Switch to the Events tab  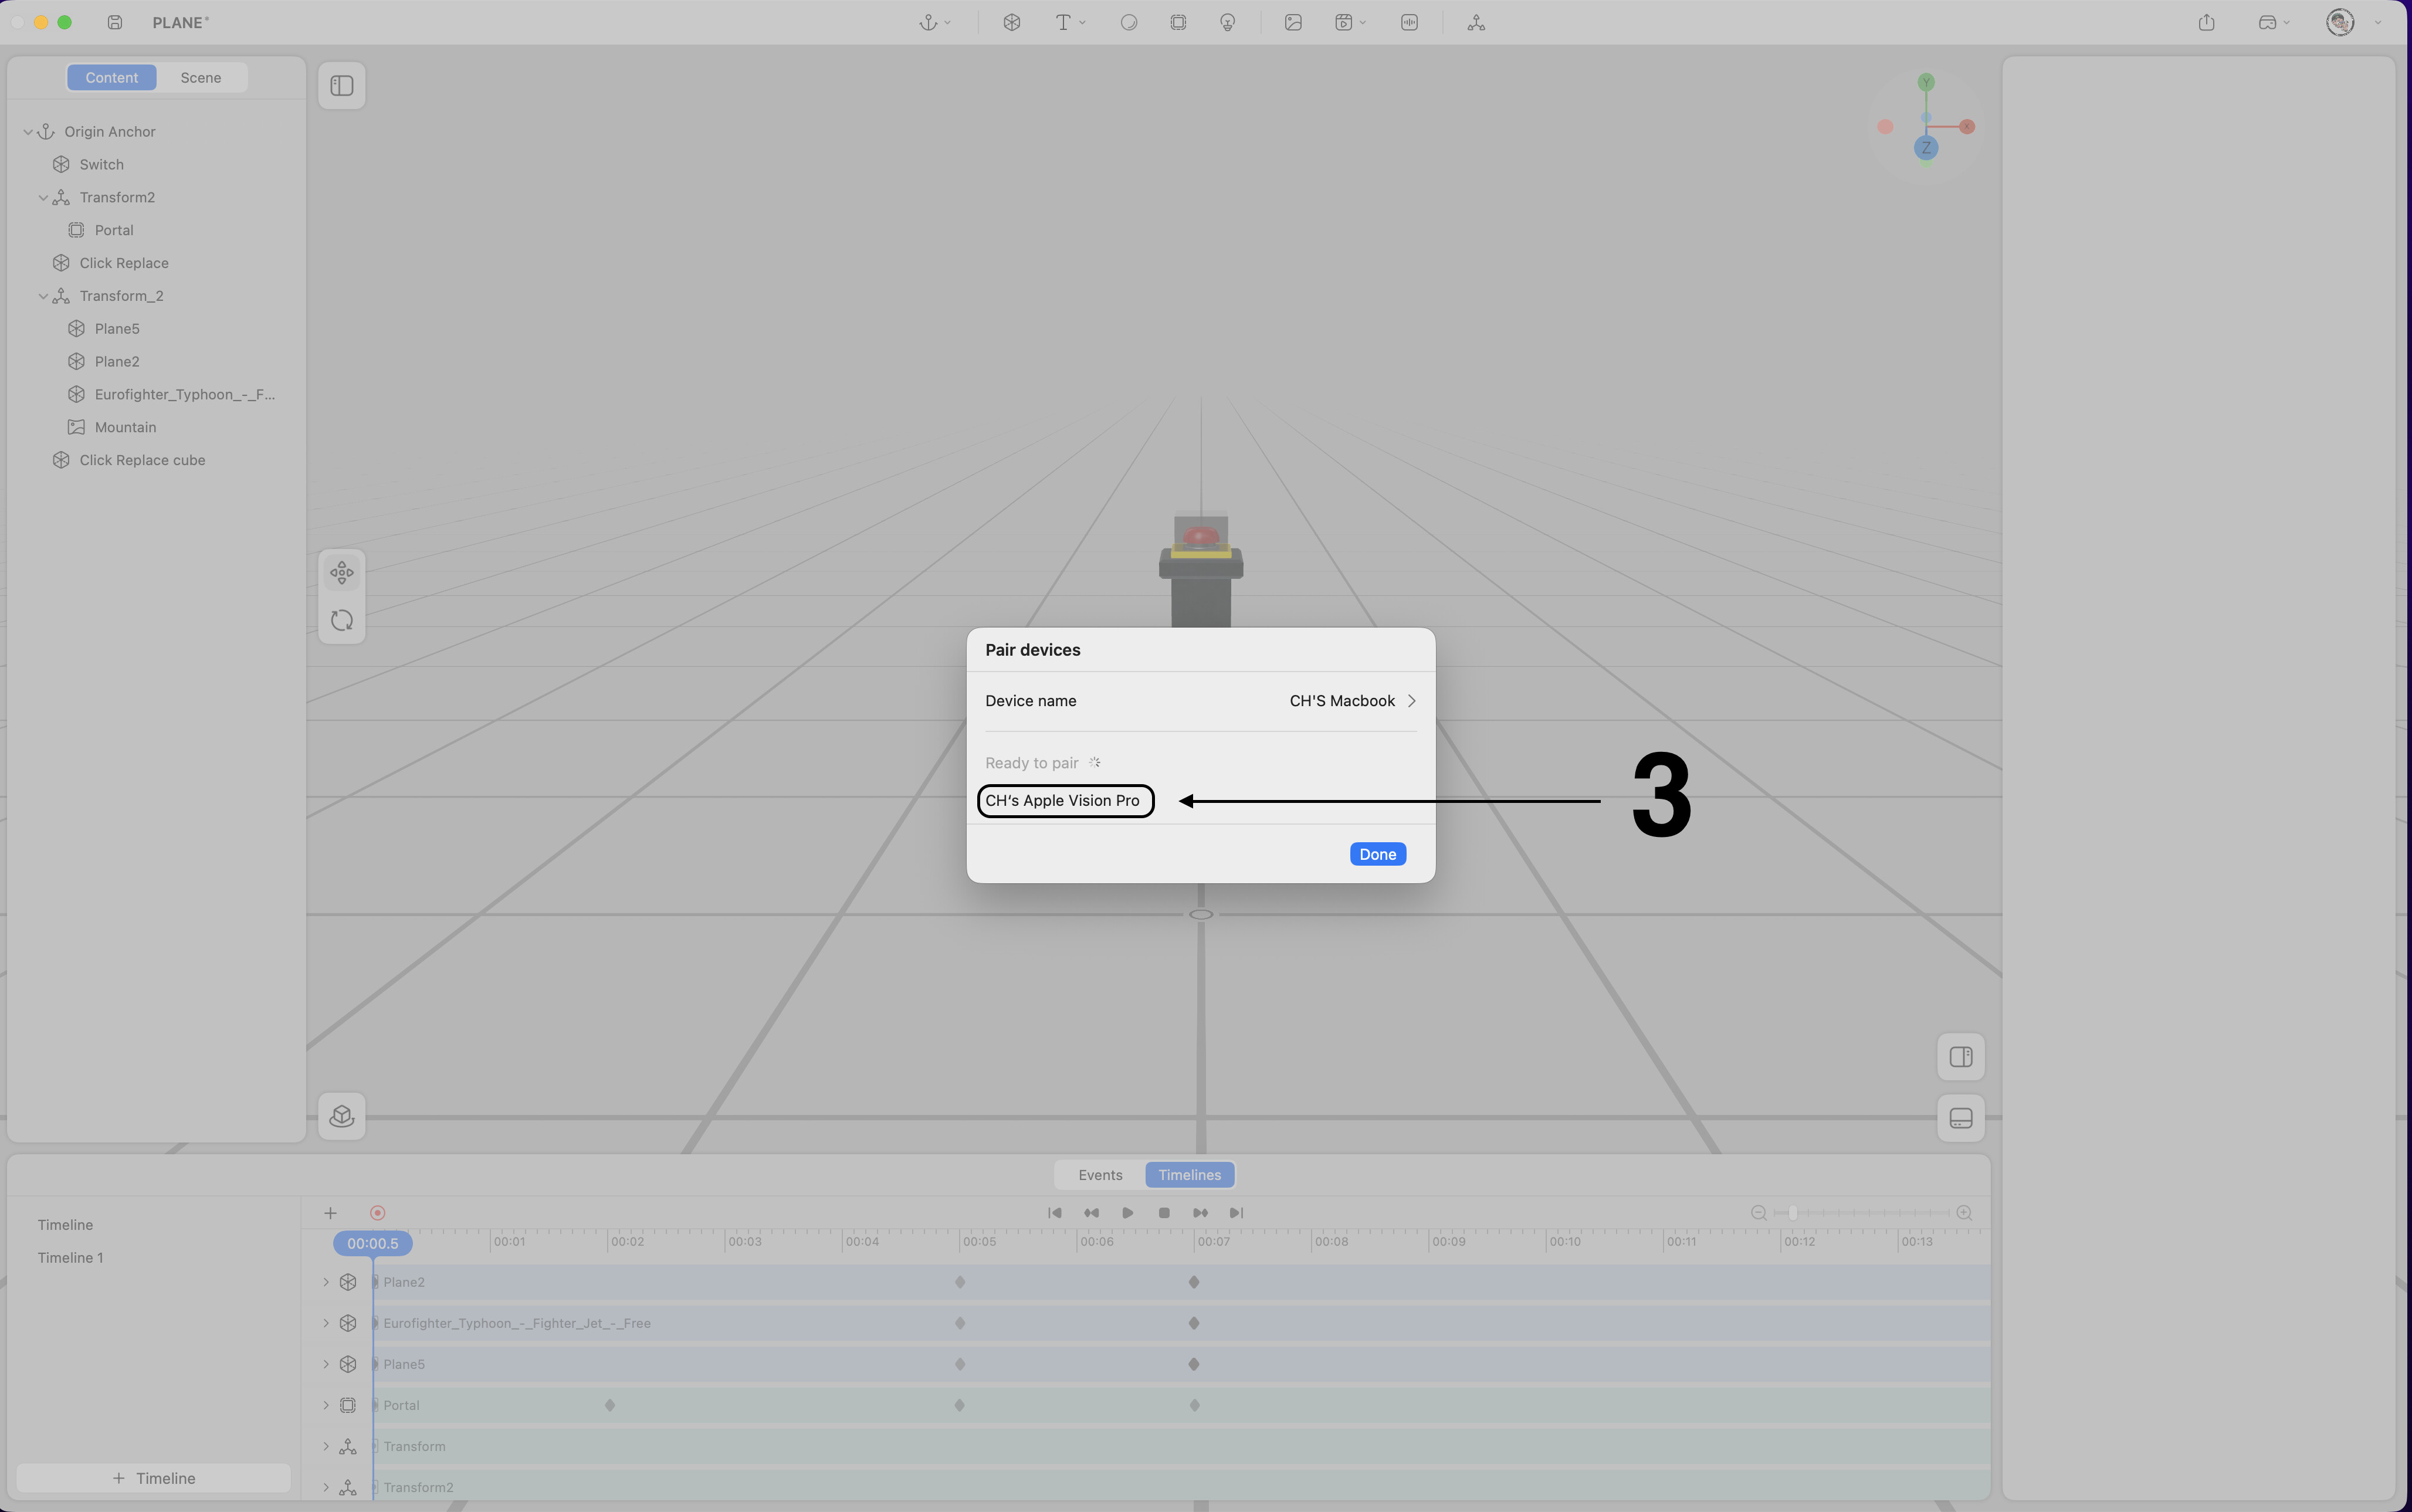click(1100, 1175)
